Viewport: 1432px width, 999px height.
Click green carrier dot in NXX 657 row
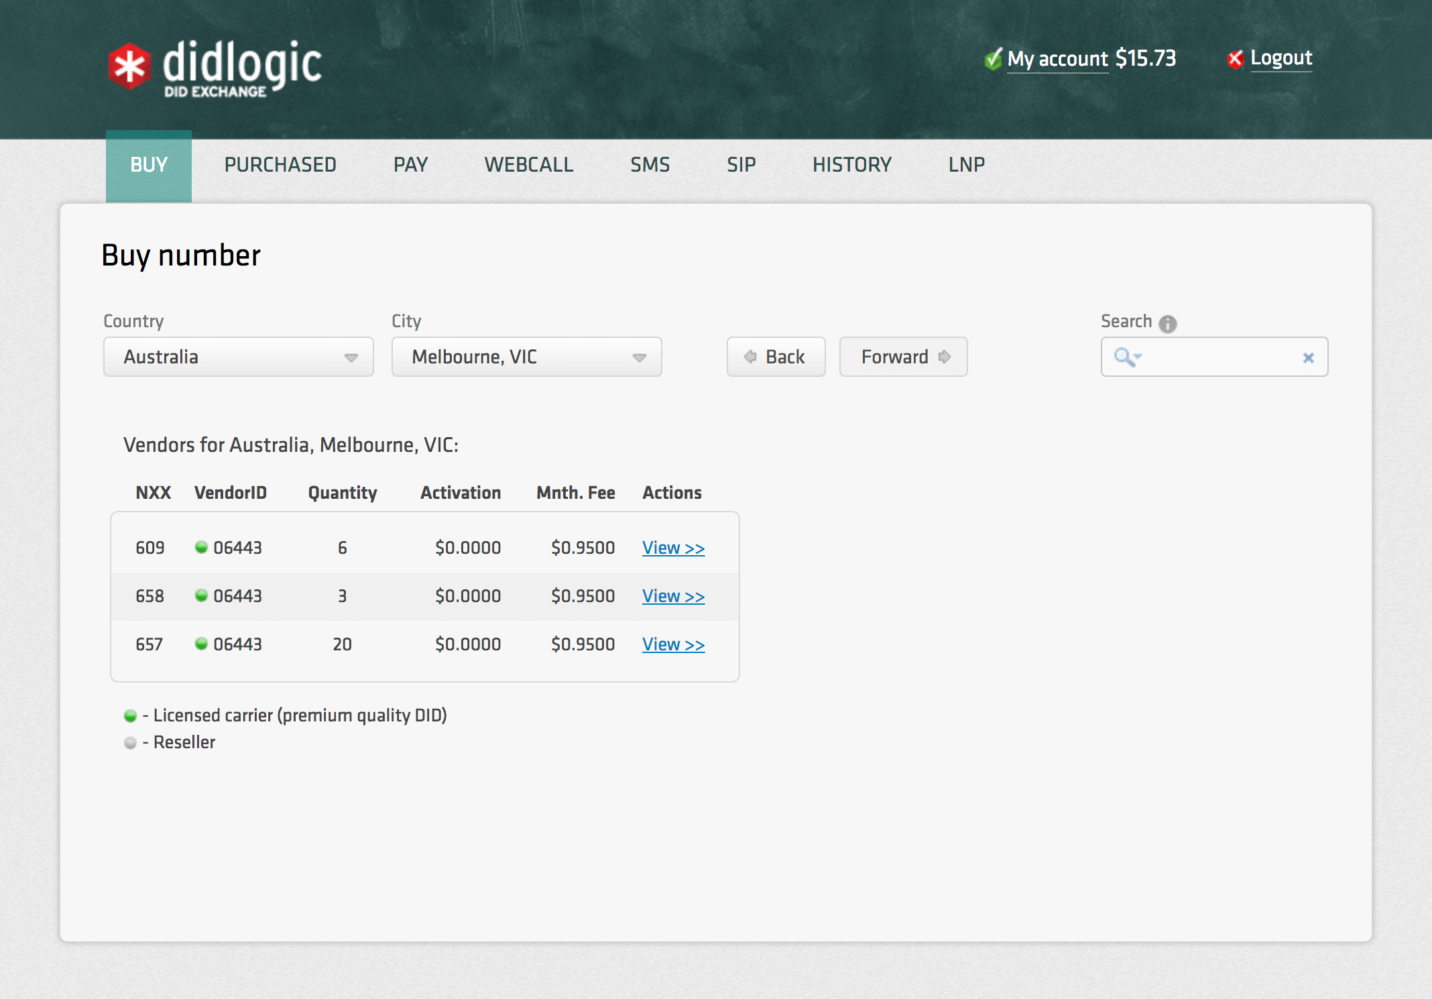pos(200,644)
